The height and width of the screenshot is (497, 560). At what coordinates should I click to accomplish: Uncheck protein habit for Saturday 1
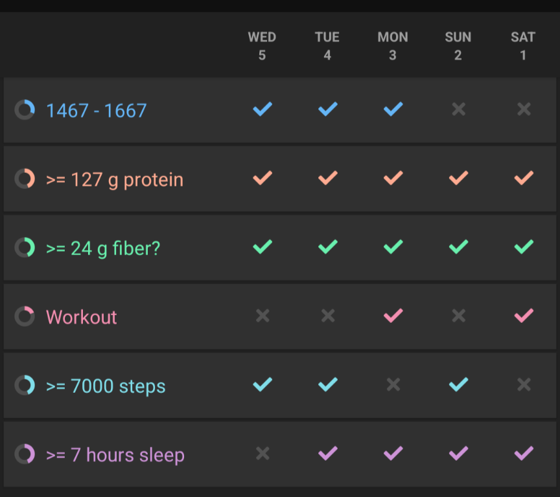click(x=523, y=178)
